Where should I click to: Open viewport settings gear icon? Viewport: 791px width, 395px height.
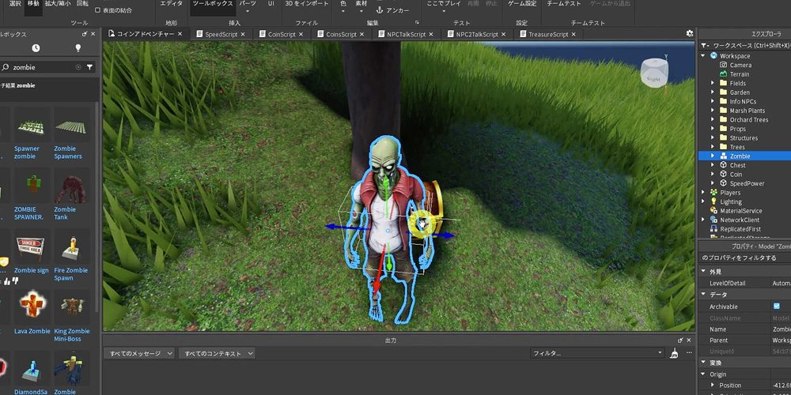(x=690, y=34)
